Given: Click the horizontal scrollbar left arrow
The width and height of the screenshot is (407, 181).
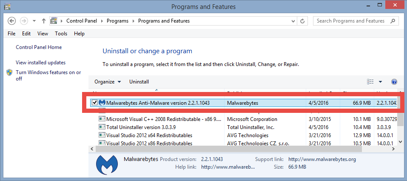Looking at the screenshot, I should coord(91,149).
